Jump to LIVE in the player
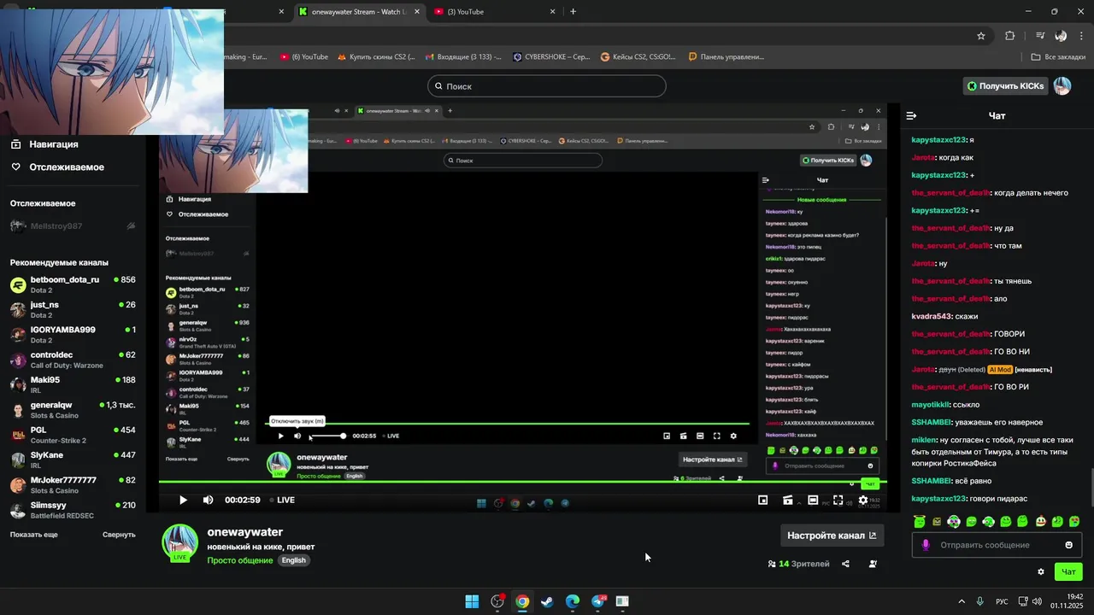 [x=282, y=500]
